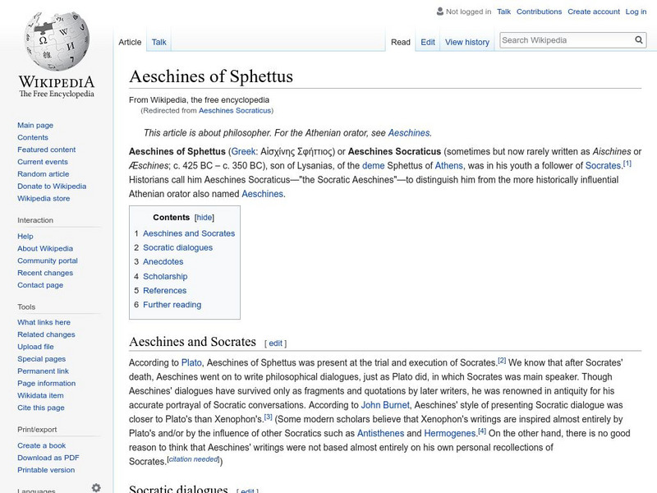The width and height of the screenshot is (657, 493).
Task: Open the Edit tab
Action: click(x=427, y=41)
